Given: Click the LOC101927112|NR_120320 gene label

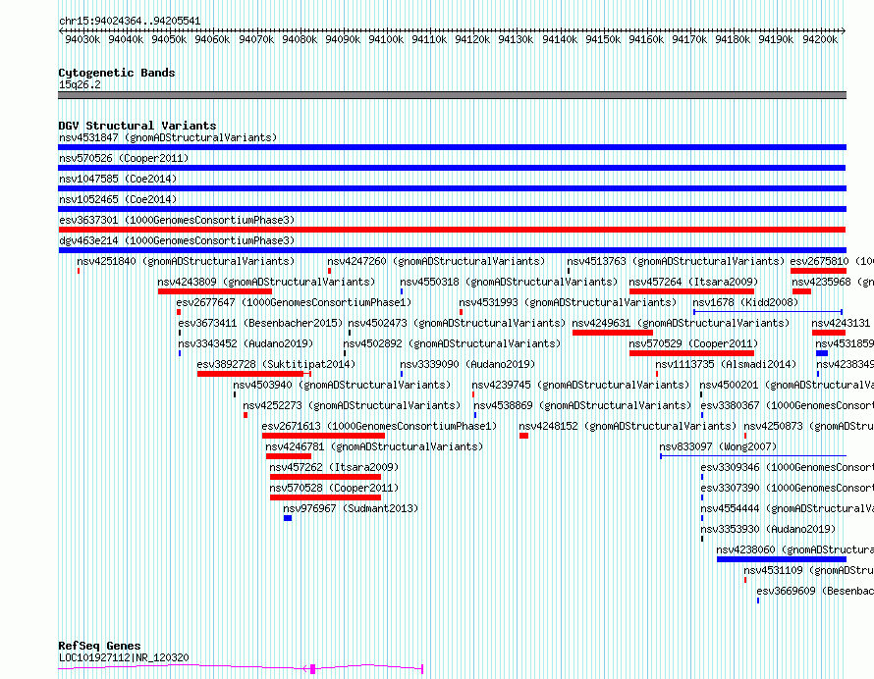Looking at the screenshot, I should click(x=124, y=657).
